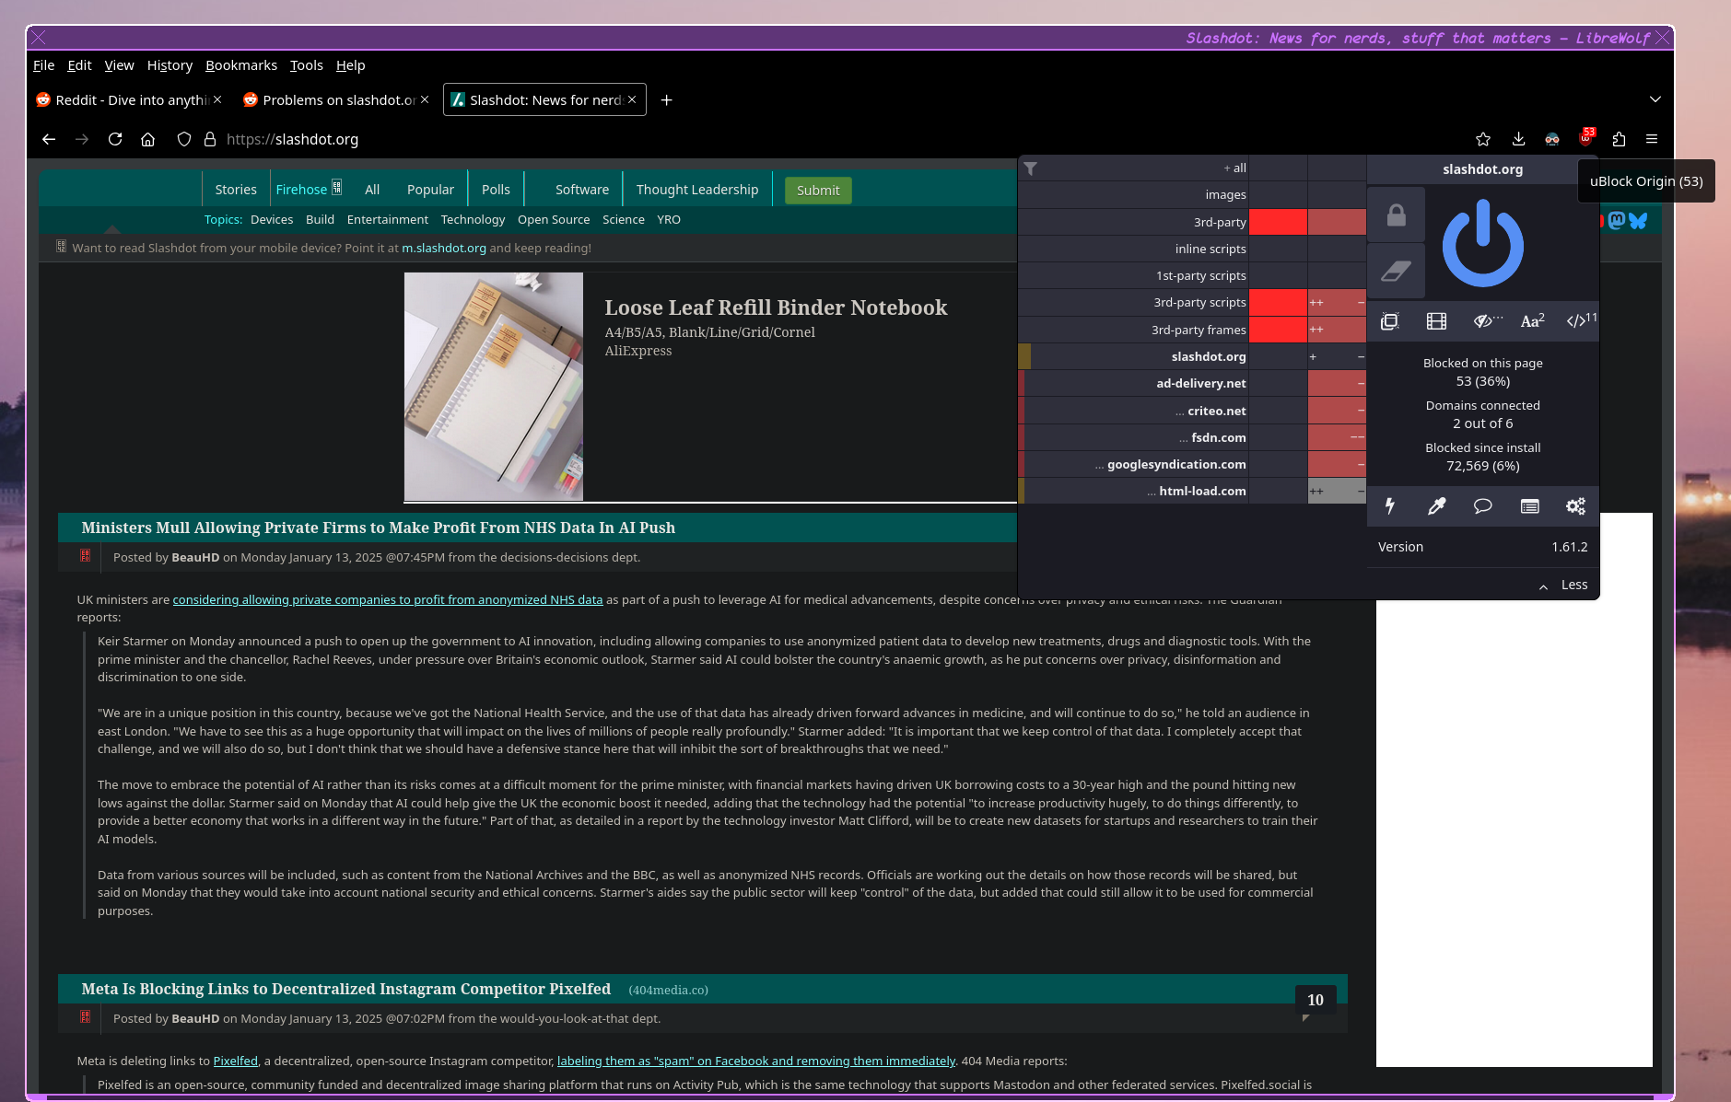
Task: Open the Stories section
Action: coord(236,189)
